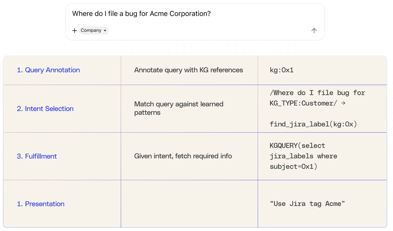Click the Company dropdown caret arrow
393x231 pixels.
click(x=105, y=31)
